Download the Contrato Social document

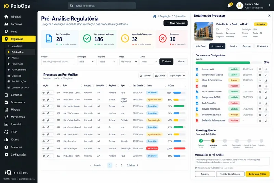click(266, 69)
